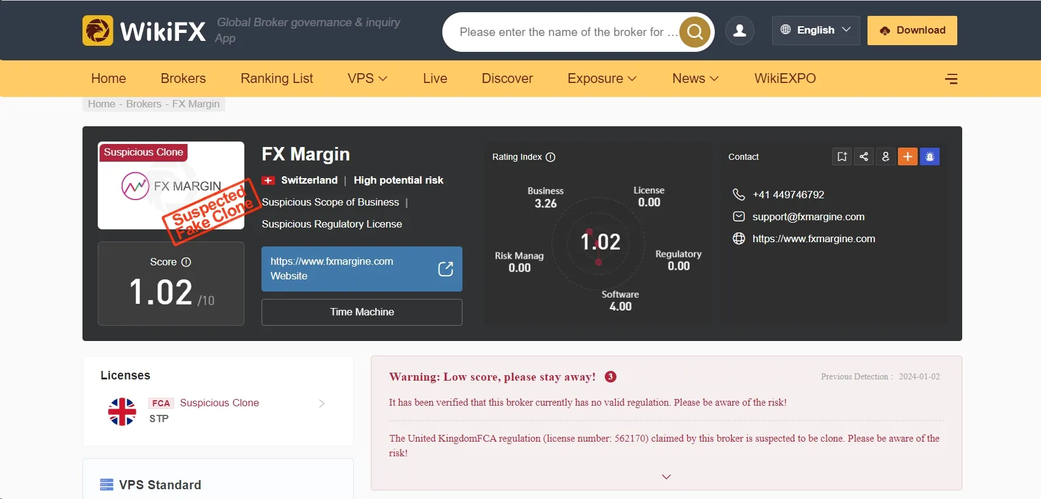The height and width of the screenshot is (499, 1041).
Task: Click the WikiFX logo icon
Action: pyautogui.click(x=98, y=31)
